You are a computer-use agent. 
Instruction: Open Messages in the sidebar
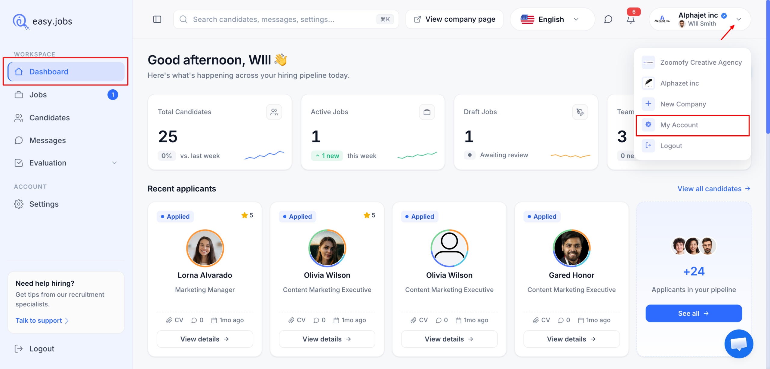66,140
